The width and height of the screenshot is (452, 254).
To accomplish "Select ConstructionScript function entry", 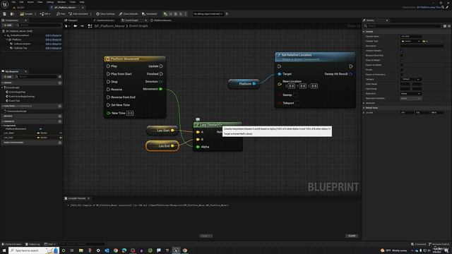I will [17, 111].
